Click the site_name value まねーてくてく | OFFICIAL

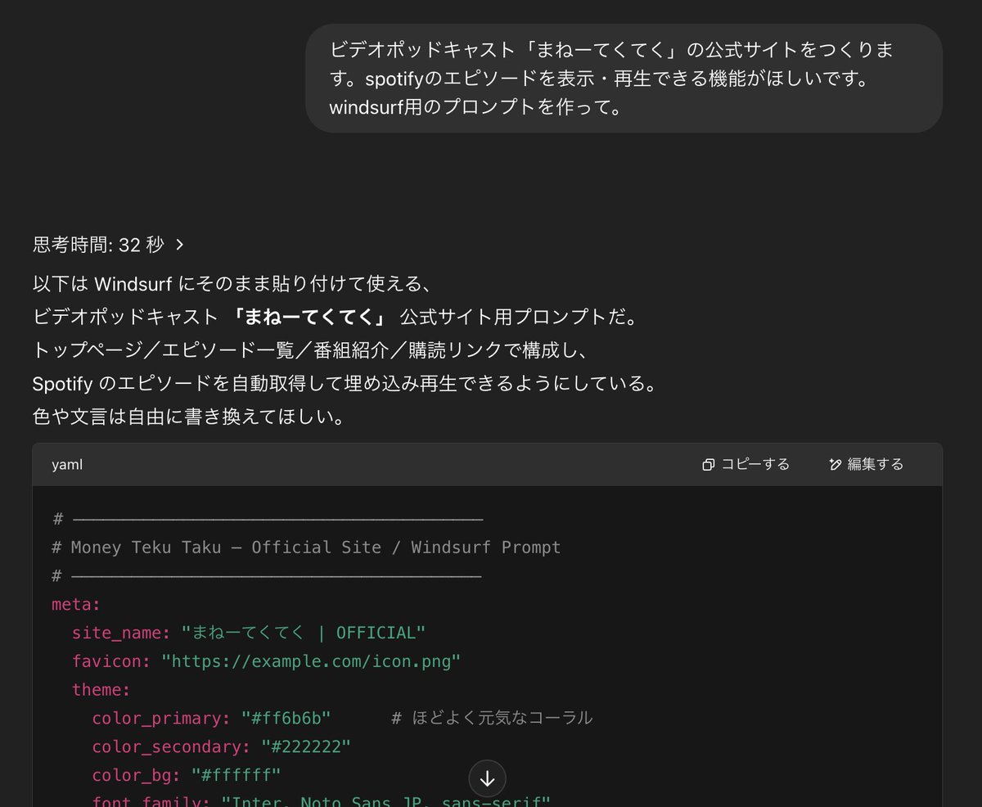pos(304,633)
